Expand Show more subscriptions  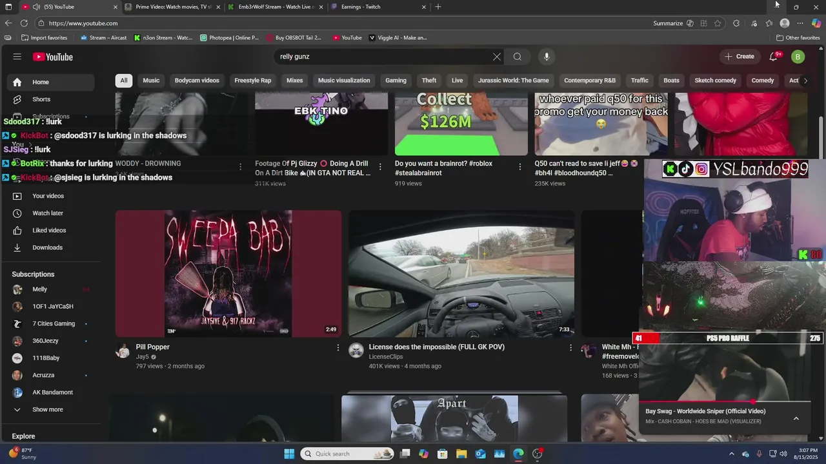[50, 409]
